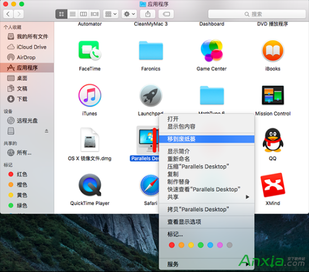The height and width of the screenshot is (272, 309).
Task: Select the Mission Control icon
Action: [x=273, y=95]
